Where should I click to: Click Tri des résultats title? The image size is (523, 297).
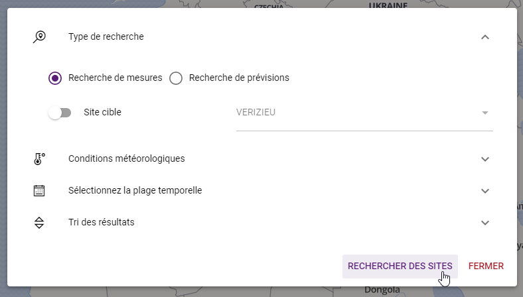point(102,222)
